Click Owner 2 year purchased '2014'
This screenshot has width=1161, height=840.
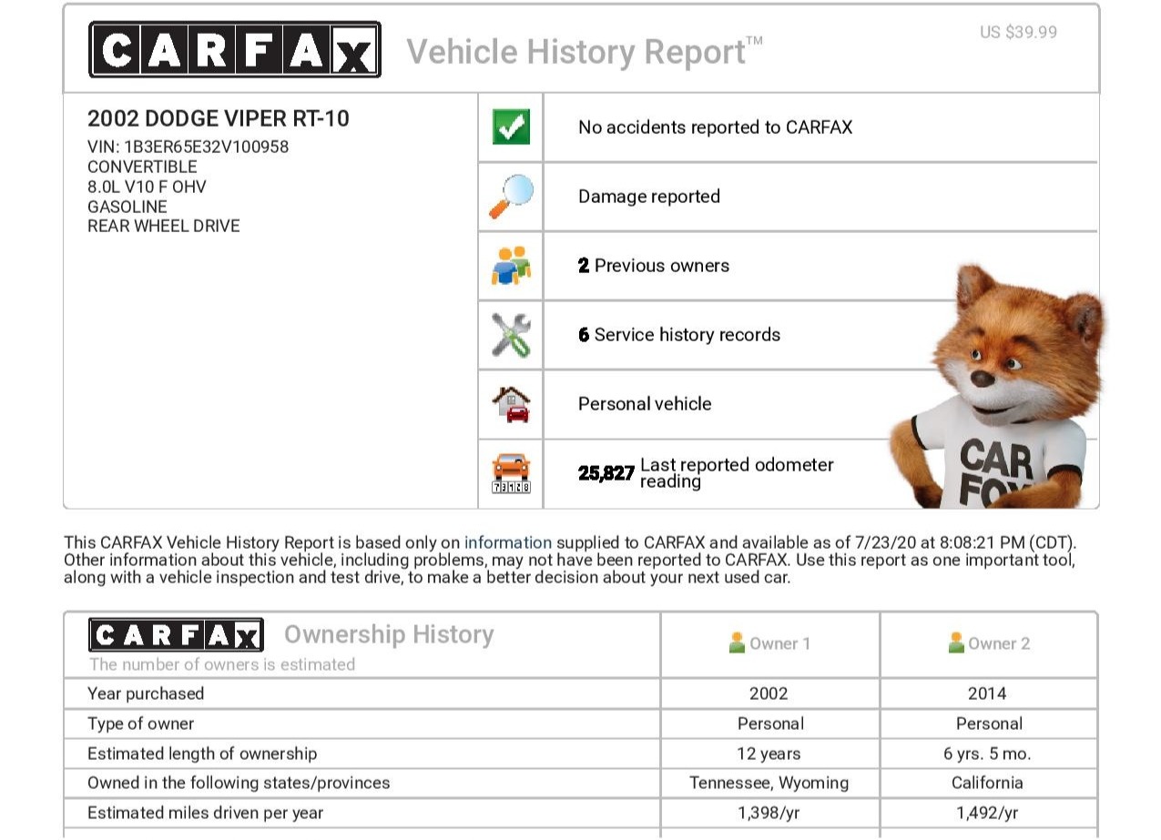(x=987, y=693)
